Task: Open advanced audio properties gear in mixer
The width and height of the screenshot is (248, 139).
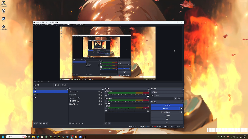Action: [106, 123]
